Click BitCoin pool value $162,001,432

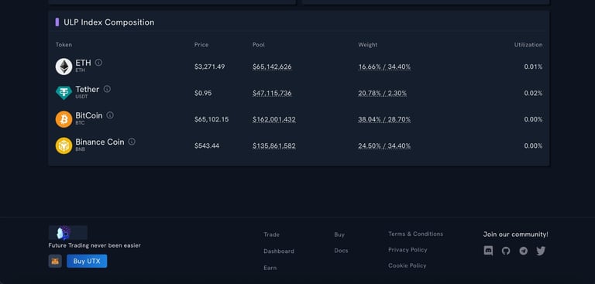point(274,119)
